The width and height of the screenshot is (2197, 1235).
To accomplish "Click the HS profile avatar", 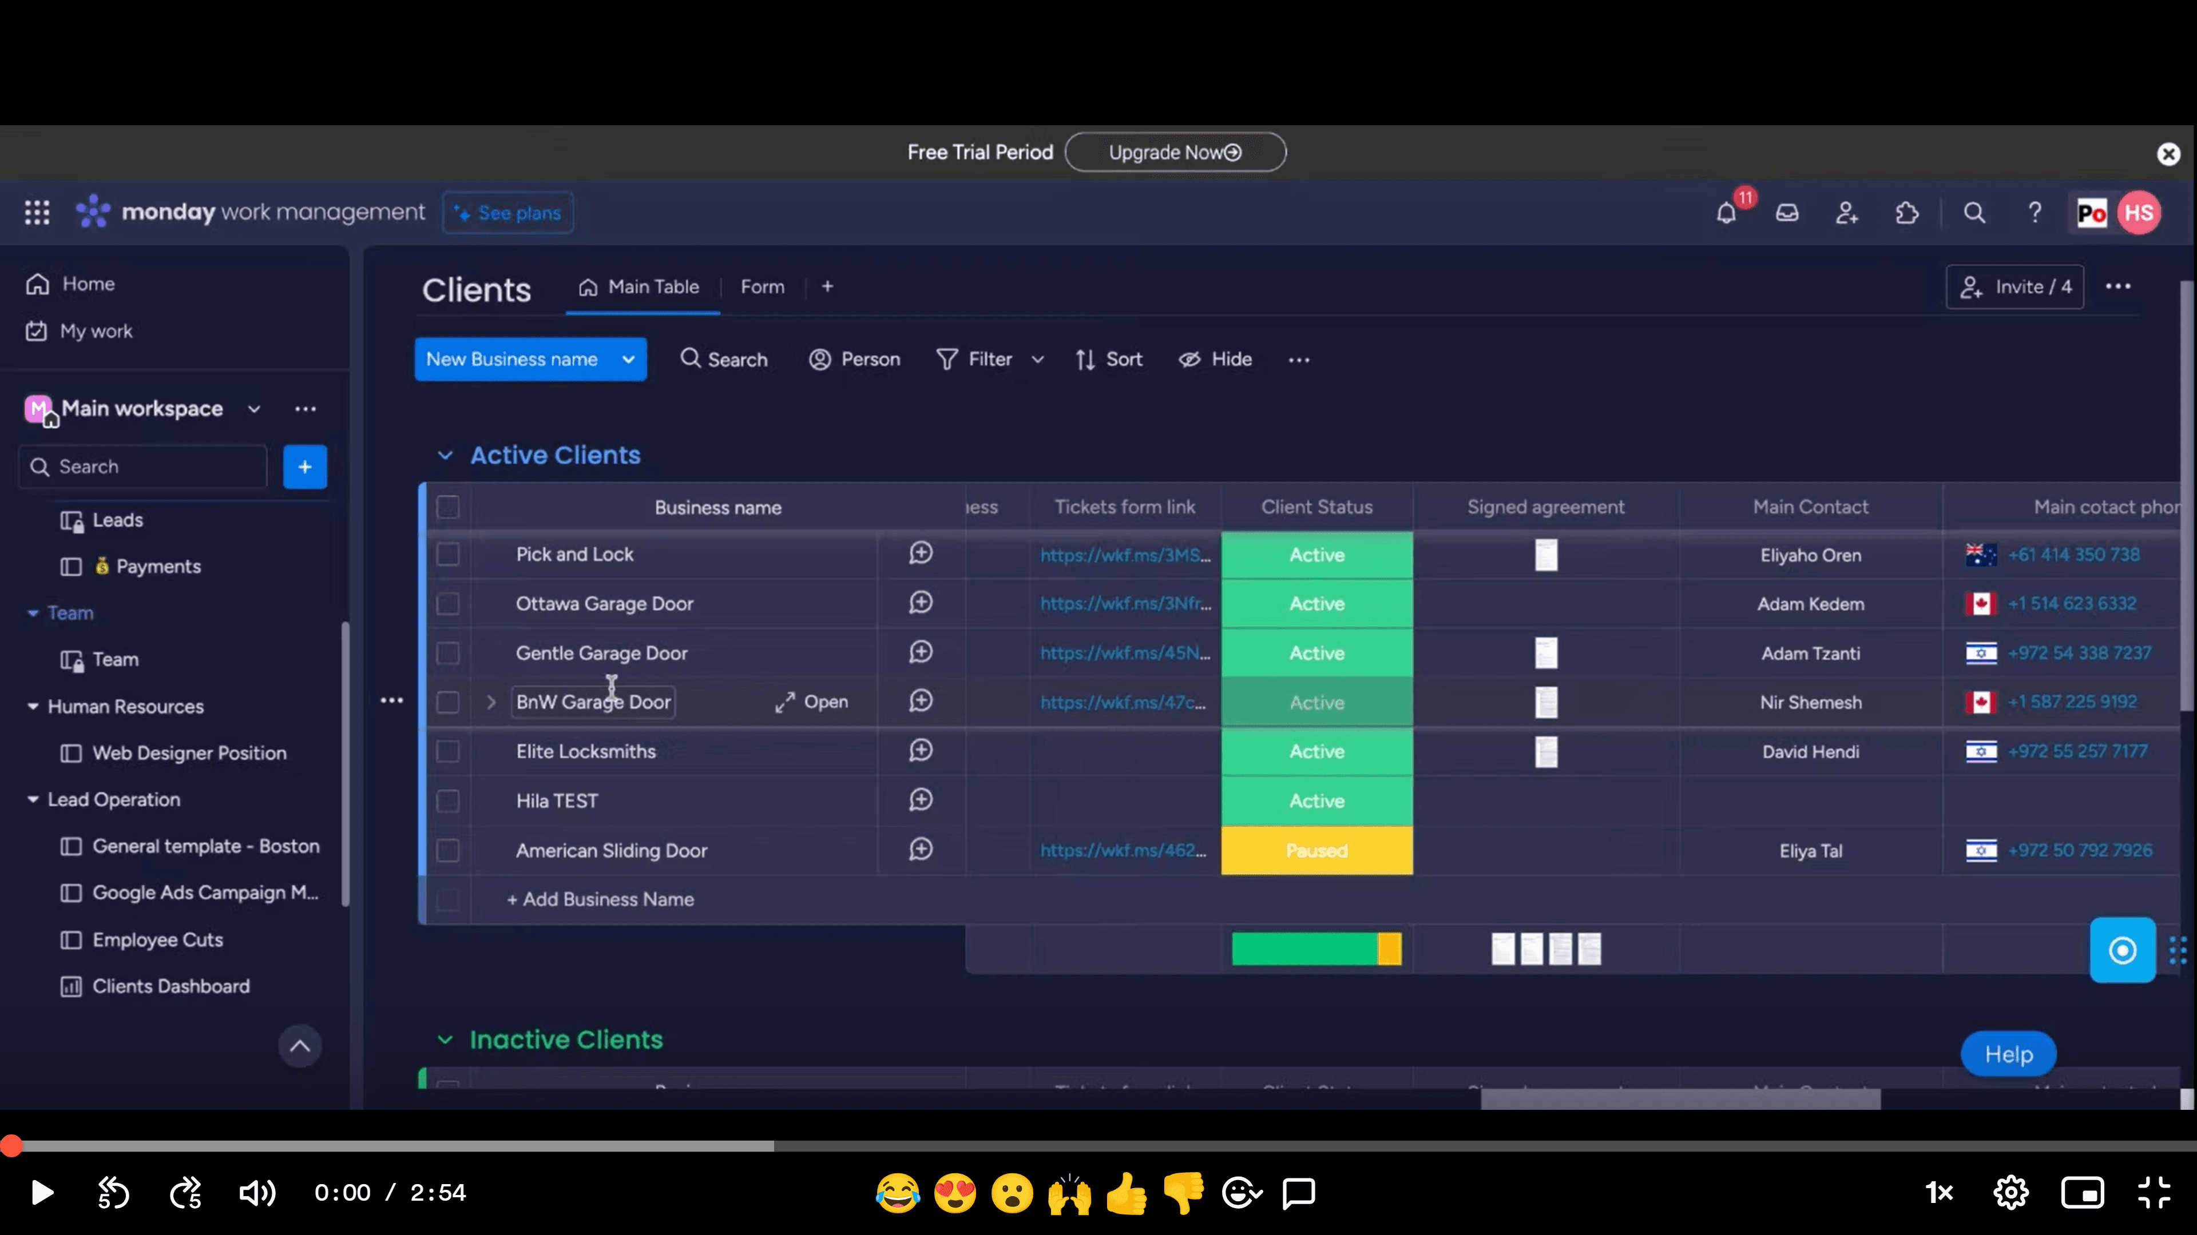I will (x=2138, y=213).
